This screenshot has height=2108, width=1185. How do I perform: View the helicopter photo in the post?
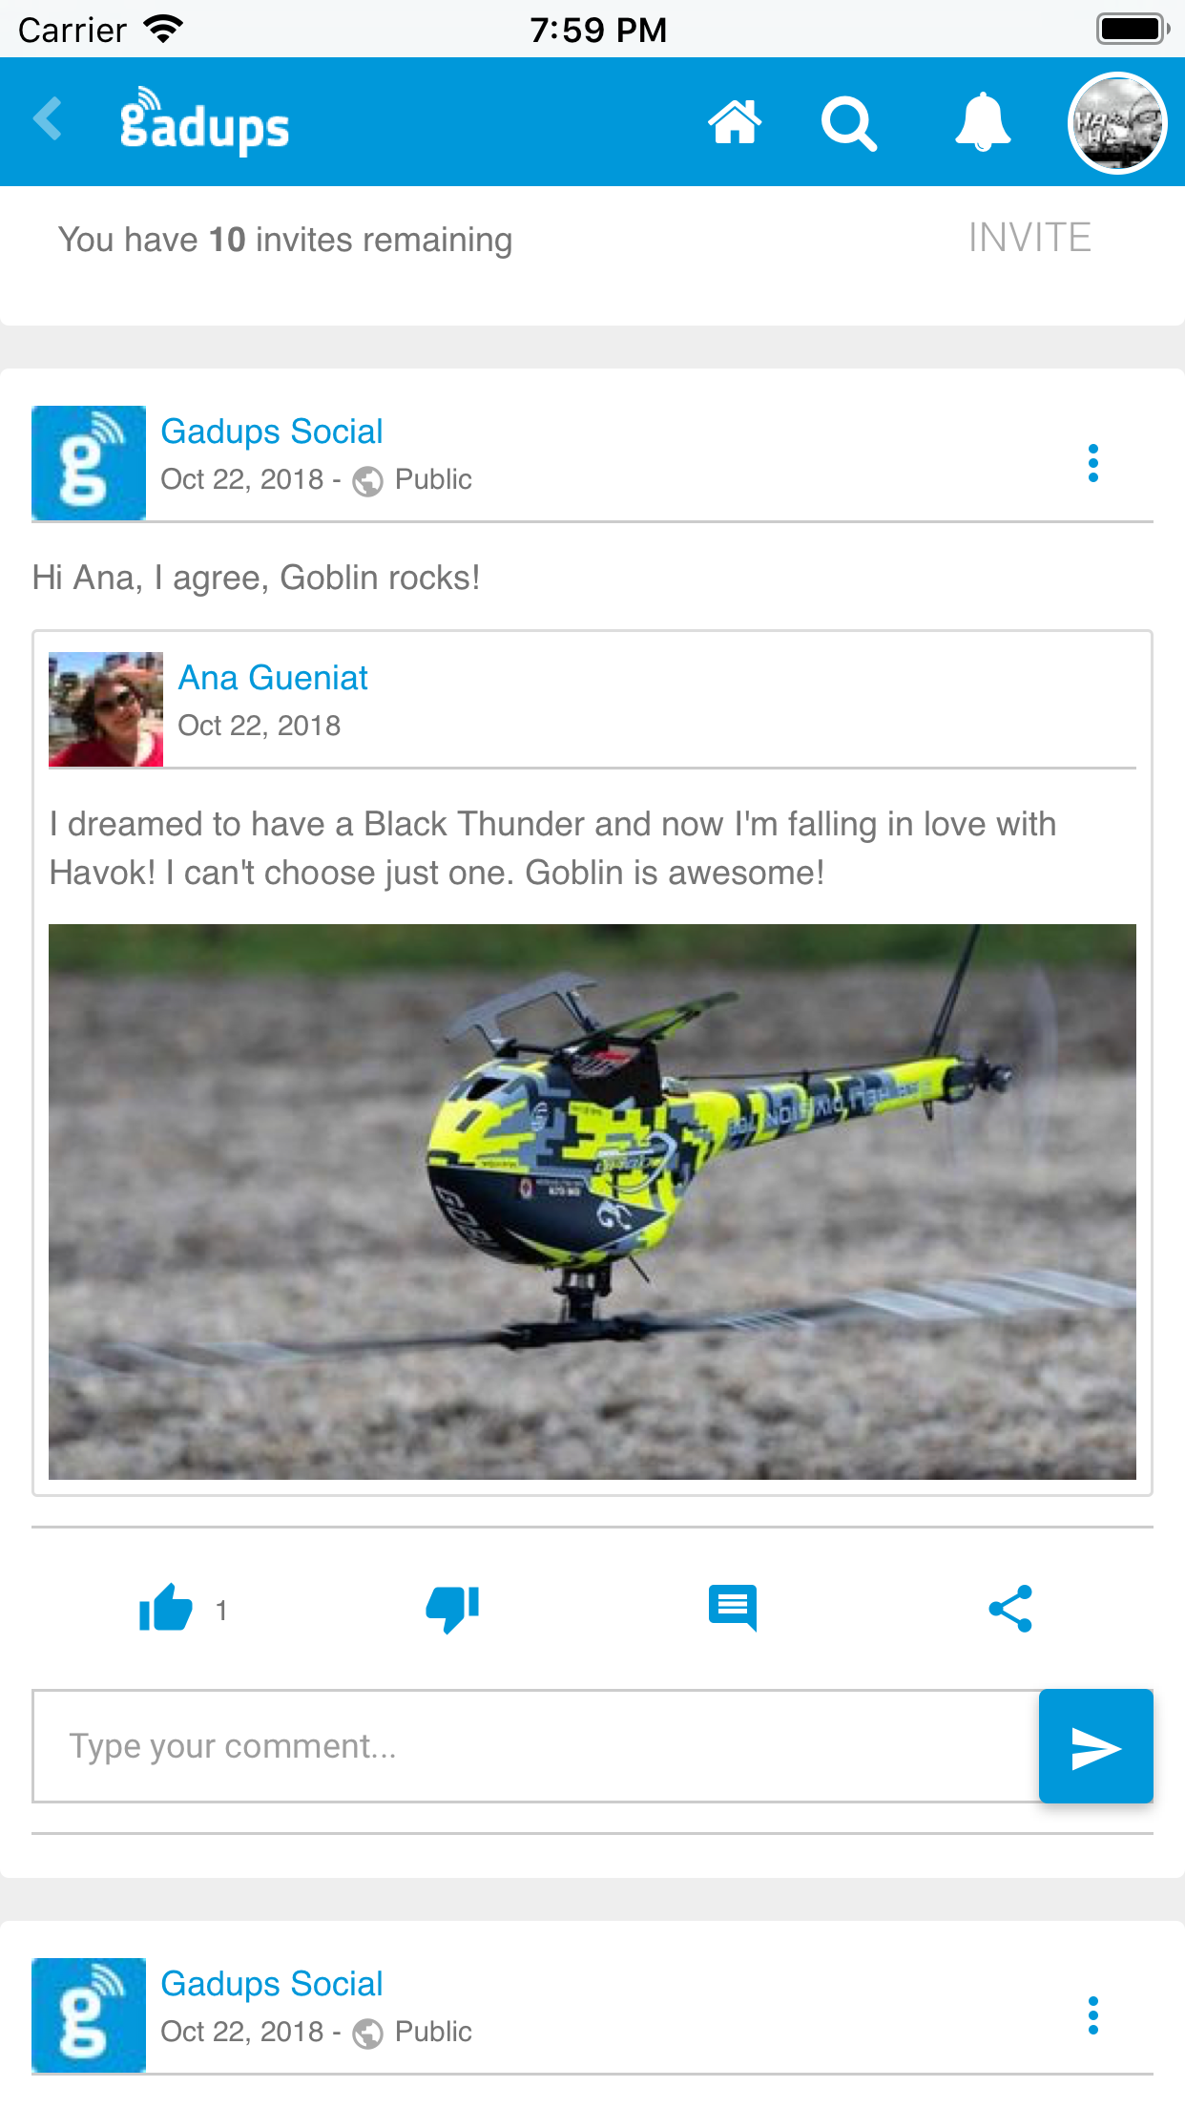coord(592,1202)
